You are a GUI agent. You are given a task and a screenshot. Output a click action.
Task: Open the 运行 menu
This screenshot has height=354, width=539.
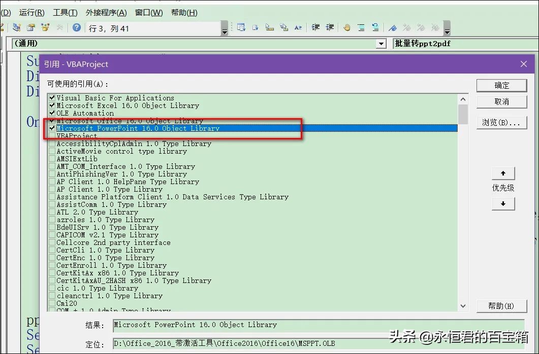tap(31, 12)
